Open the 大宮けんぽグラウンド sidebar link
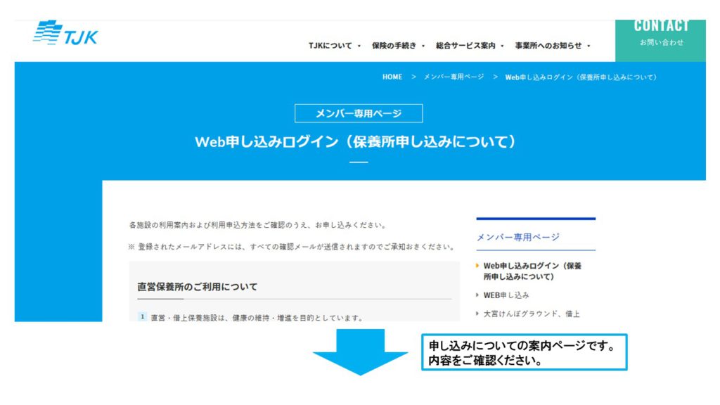Screen dimensions: 720x405 [x=531, y=314]
